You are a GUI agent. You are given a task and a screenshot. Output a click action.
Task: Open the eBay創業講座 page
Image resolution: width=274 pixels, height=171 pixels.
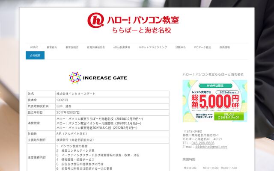coord(122,47)
